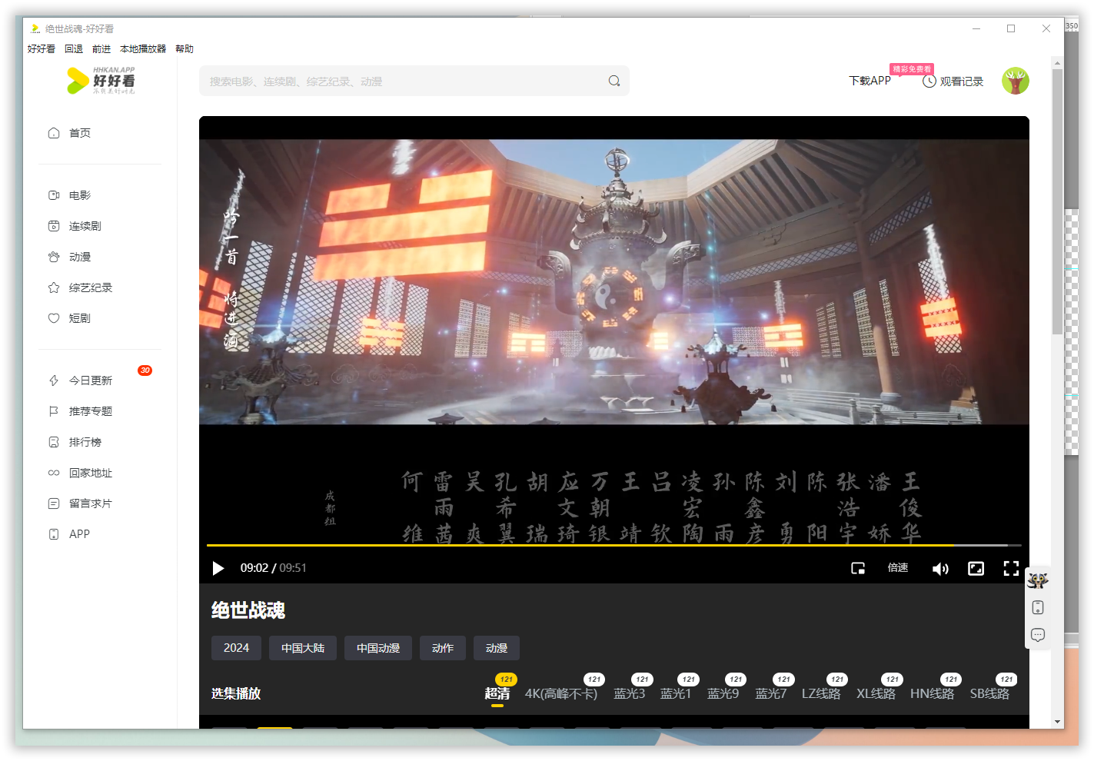The image size is (1094, 761).
Task: Open 排行榜 rankings page
Action: [x=85, y=442]
